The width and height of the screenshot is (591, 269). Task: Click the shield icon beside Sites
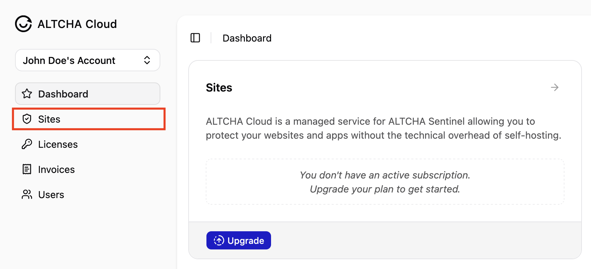tap(27, 119)
